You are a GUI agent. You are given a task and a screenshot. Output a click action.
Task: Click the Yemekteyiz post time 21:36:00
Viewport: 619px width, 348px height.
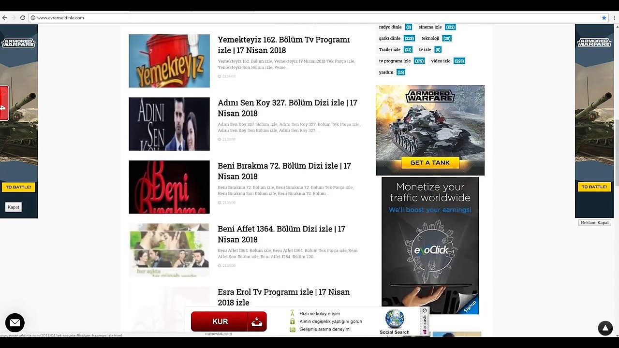point(227,76)
